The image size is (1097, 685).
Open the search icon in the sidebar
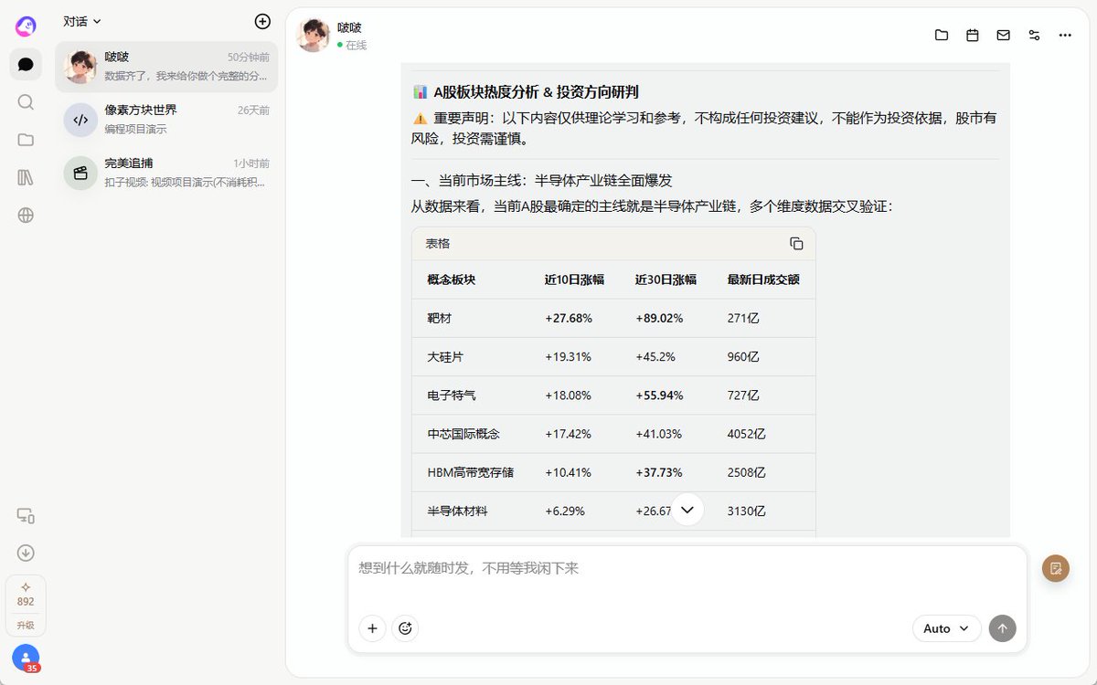click(x=26, y=101)
